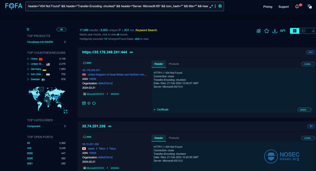Click icon hash badge -32480 on 35.74.201.236
Screen dimensions: 316x171
[x=308, y=138]
